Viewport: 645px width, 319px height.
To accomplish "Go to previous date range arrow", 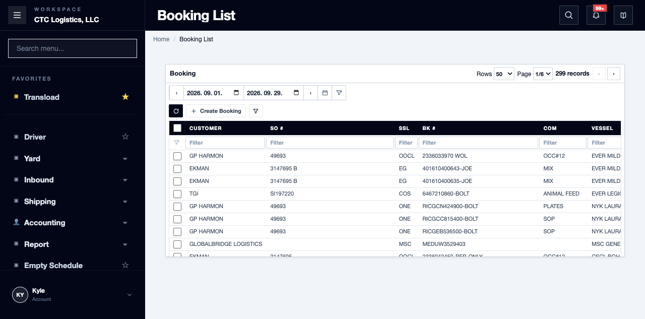I will (x=176, y=93).
